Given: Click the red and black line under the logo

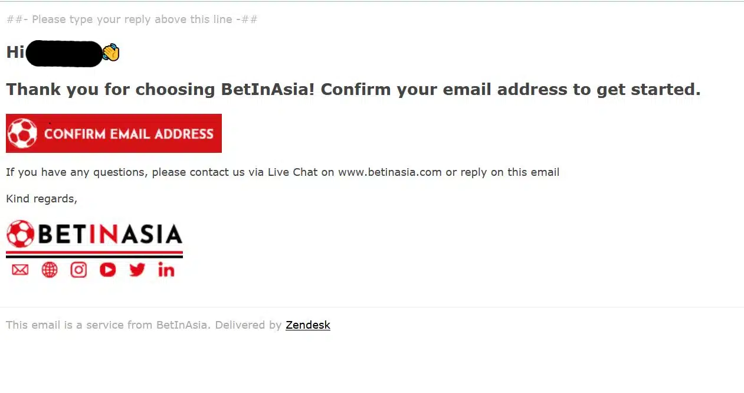Looking at the screenshot, I should (x=94, y=254).
